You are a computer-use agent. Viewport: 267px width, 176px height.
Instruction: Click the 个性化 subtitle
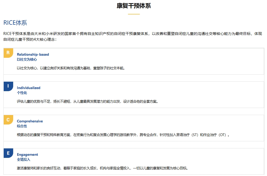pos(22,93)
